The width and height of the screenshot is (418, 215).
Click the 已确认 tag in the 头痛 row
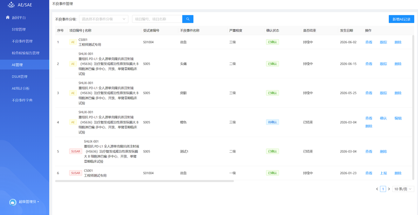click(272, 64)
